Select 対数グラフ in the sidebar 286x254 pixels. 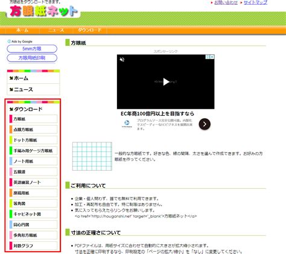pyautogui.click(x=33, y=246)
